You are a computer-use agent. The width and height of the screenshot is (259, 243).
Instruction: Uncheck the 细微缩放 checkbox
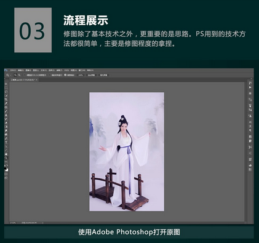[65, 75]
